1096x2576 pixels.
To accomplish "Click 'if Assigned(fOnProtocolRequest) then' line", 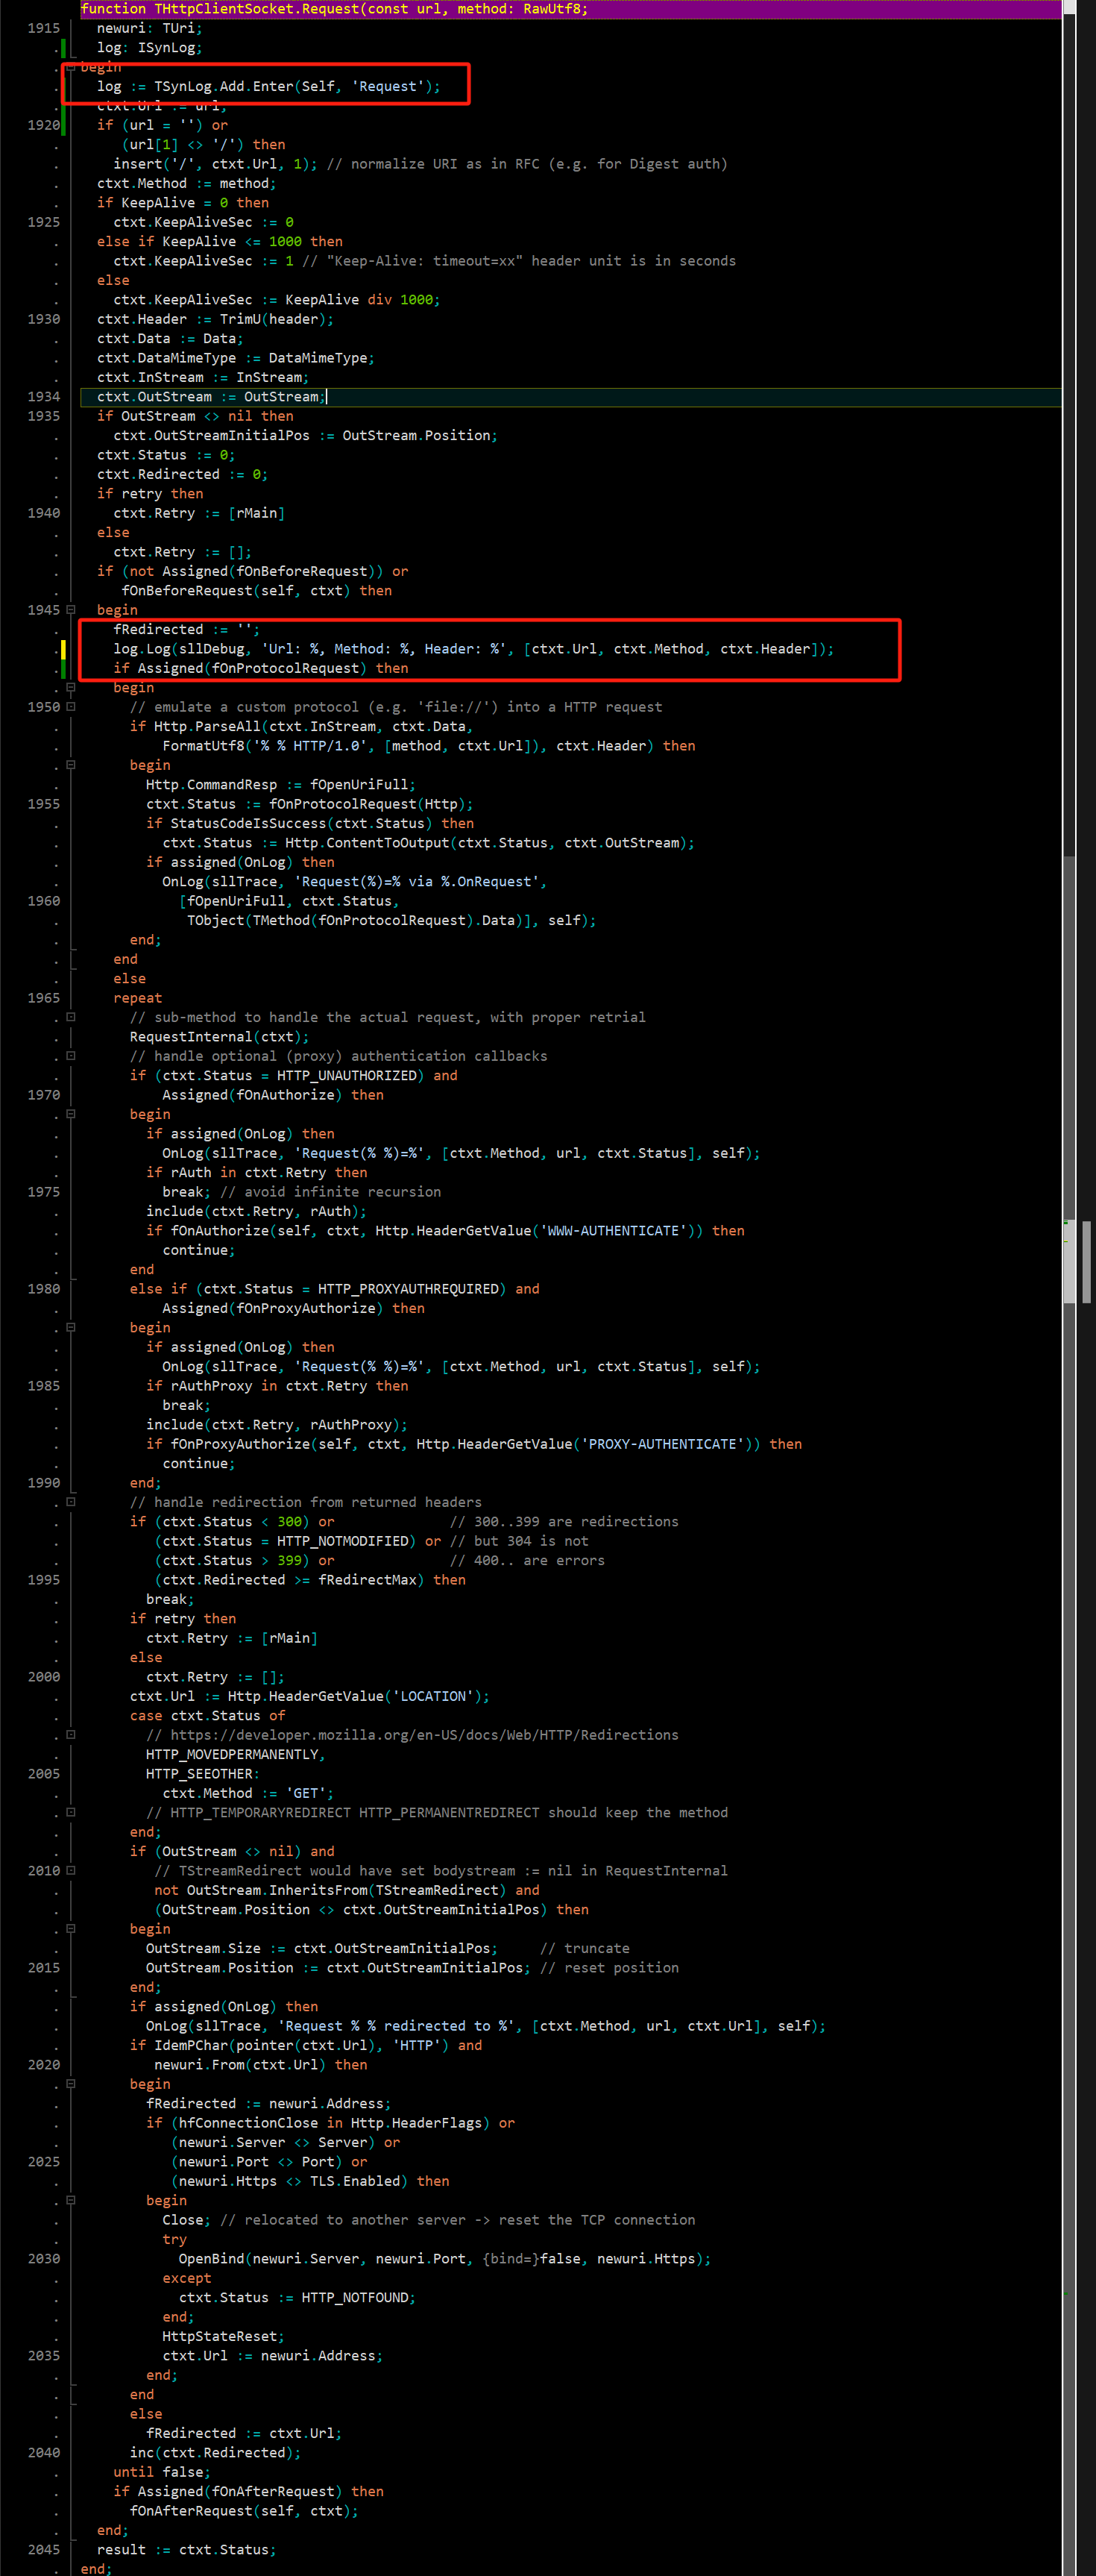I will 261,668.
